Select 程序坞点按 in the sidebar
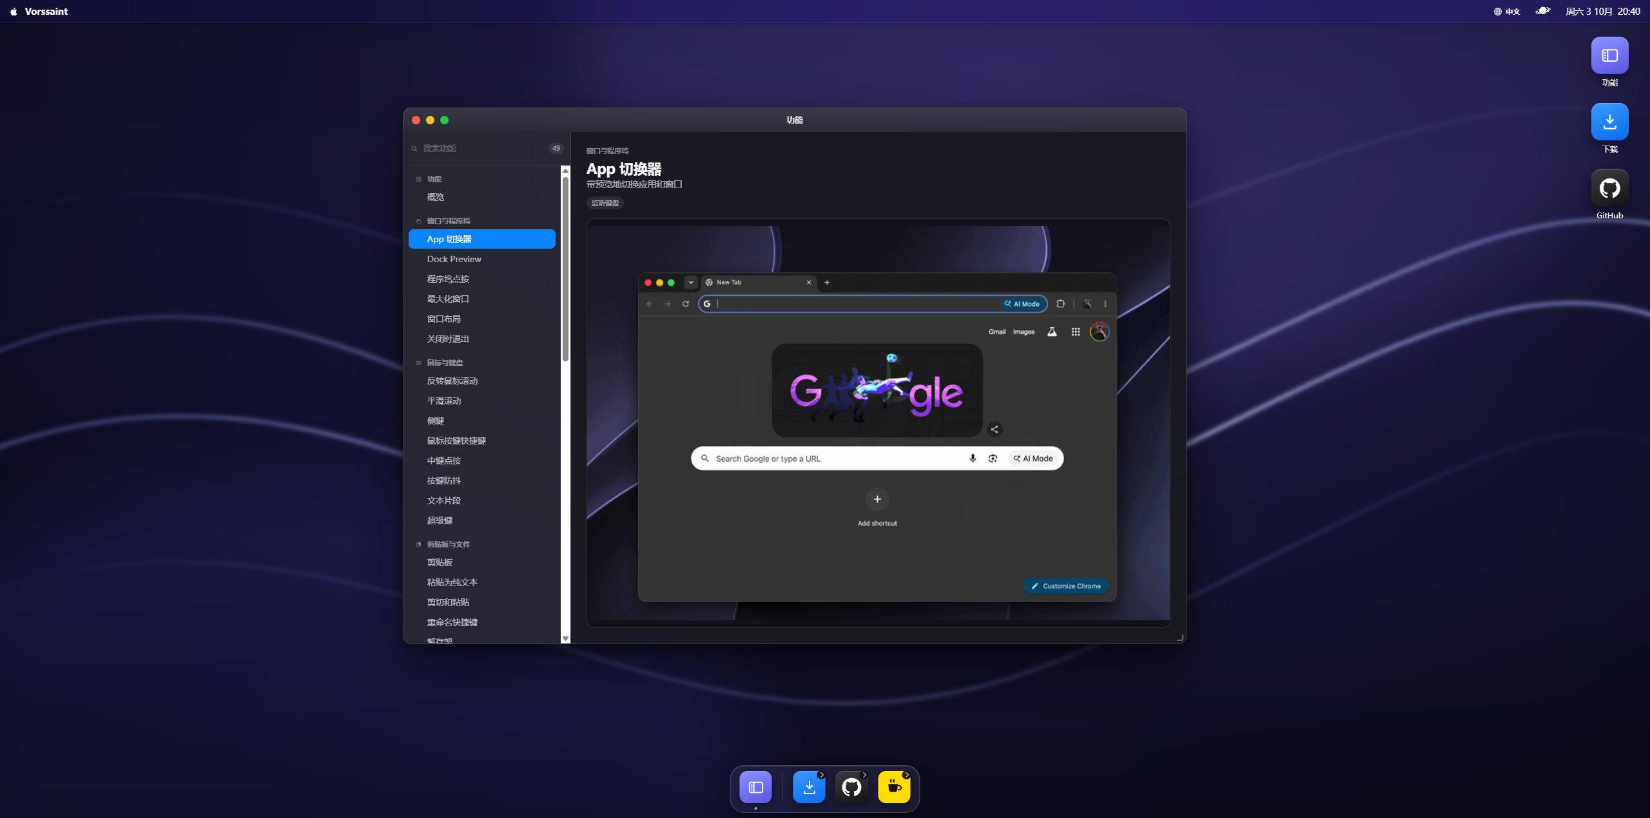Viewport: 1650px width, 818px height. coord(482,279)
